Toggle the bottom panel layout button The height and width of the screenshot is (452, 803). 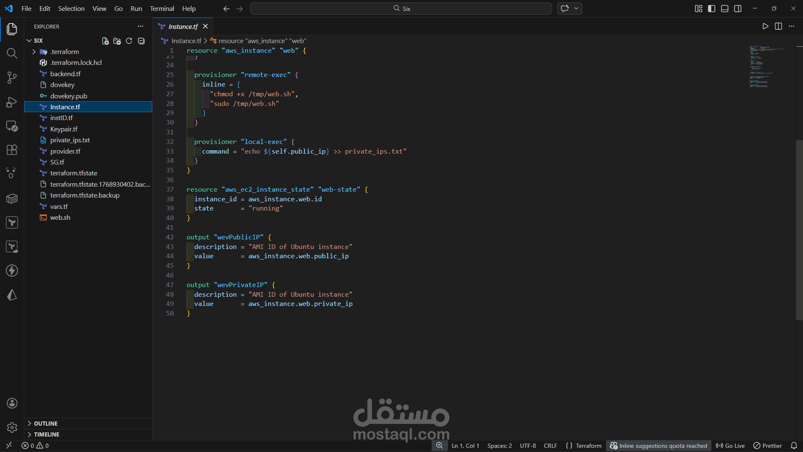point(725,8)
